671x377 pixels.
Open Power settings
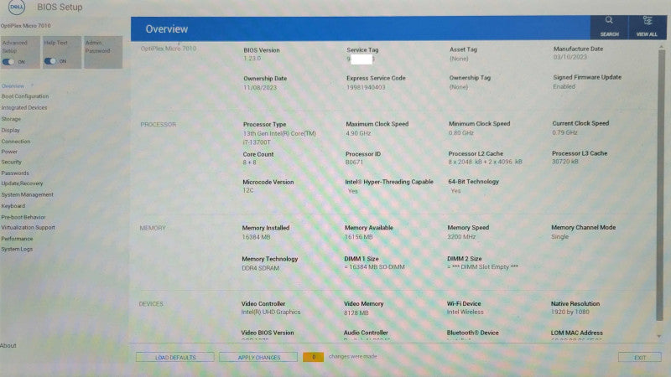point(9,152)
